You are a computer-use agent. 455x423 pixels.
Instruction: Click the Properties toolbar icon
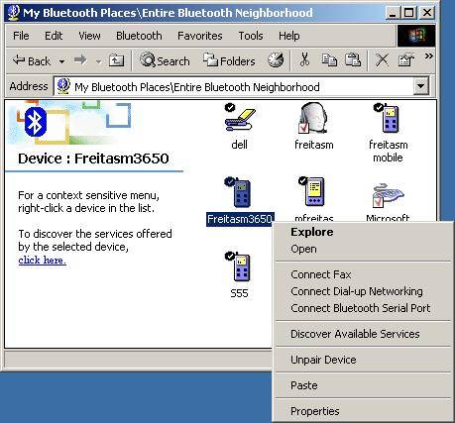click(406, 60)
